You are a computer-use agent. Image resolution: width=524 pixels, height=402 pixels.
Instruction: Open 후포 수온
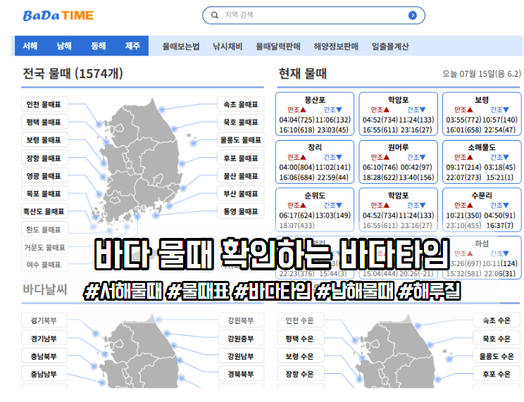497,374
